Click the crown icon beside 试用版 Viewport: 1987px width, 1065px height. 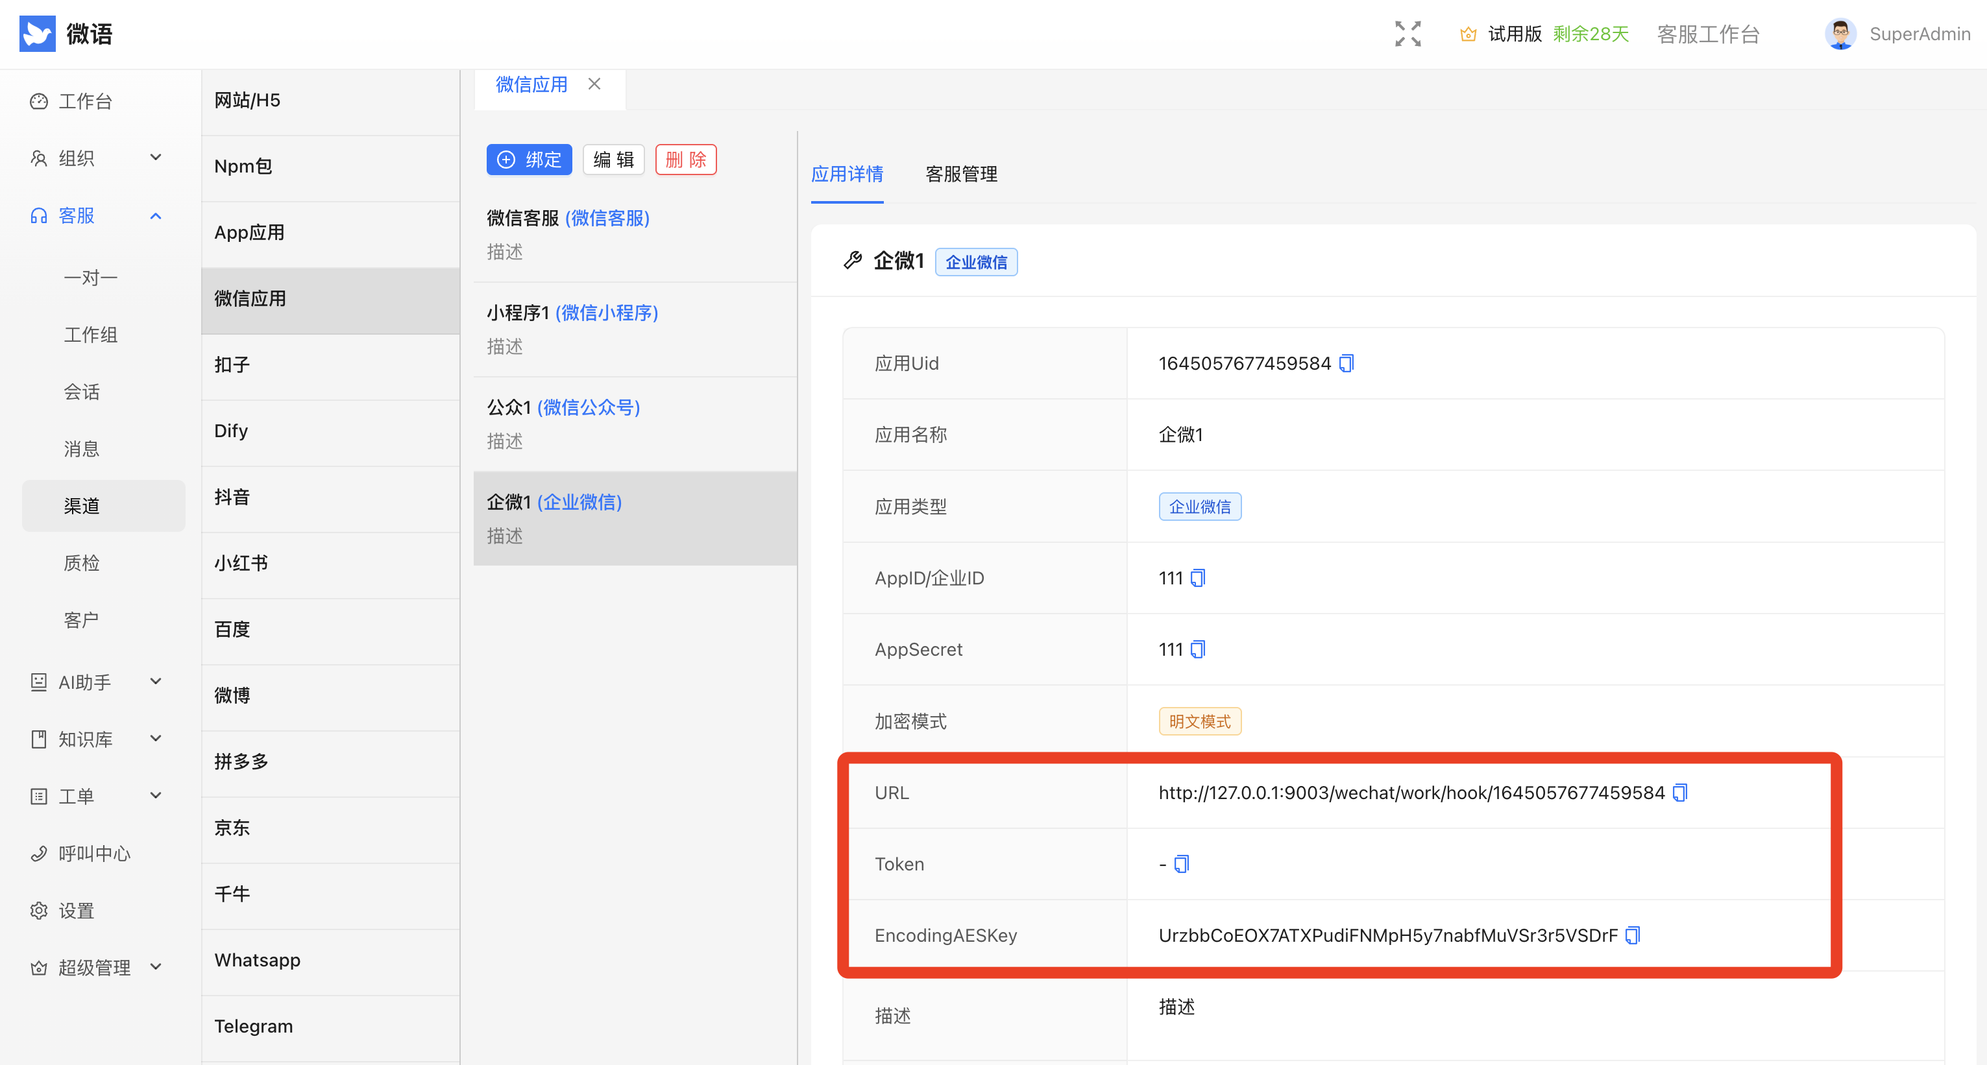pos(1468,34)
